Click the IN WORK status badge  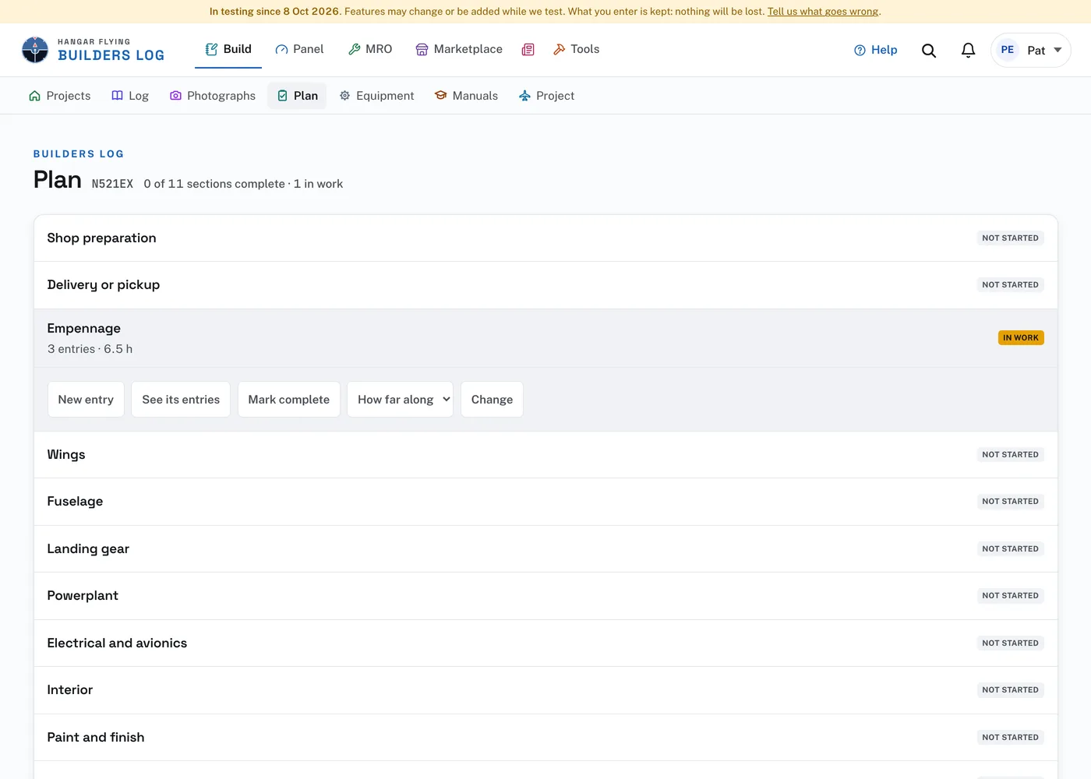(x=1021, y=338)
